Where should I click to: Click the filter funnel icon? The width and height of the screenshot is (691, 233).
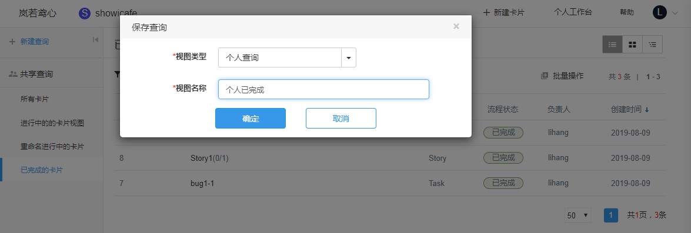pos(117,75)
